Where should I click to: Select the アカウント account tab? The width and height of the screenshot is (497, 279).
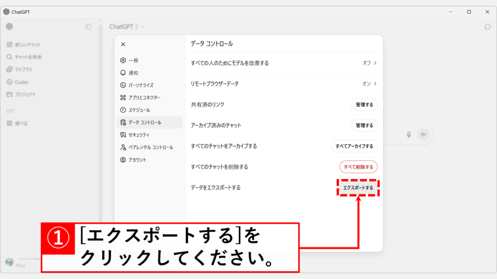137,160
